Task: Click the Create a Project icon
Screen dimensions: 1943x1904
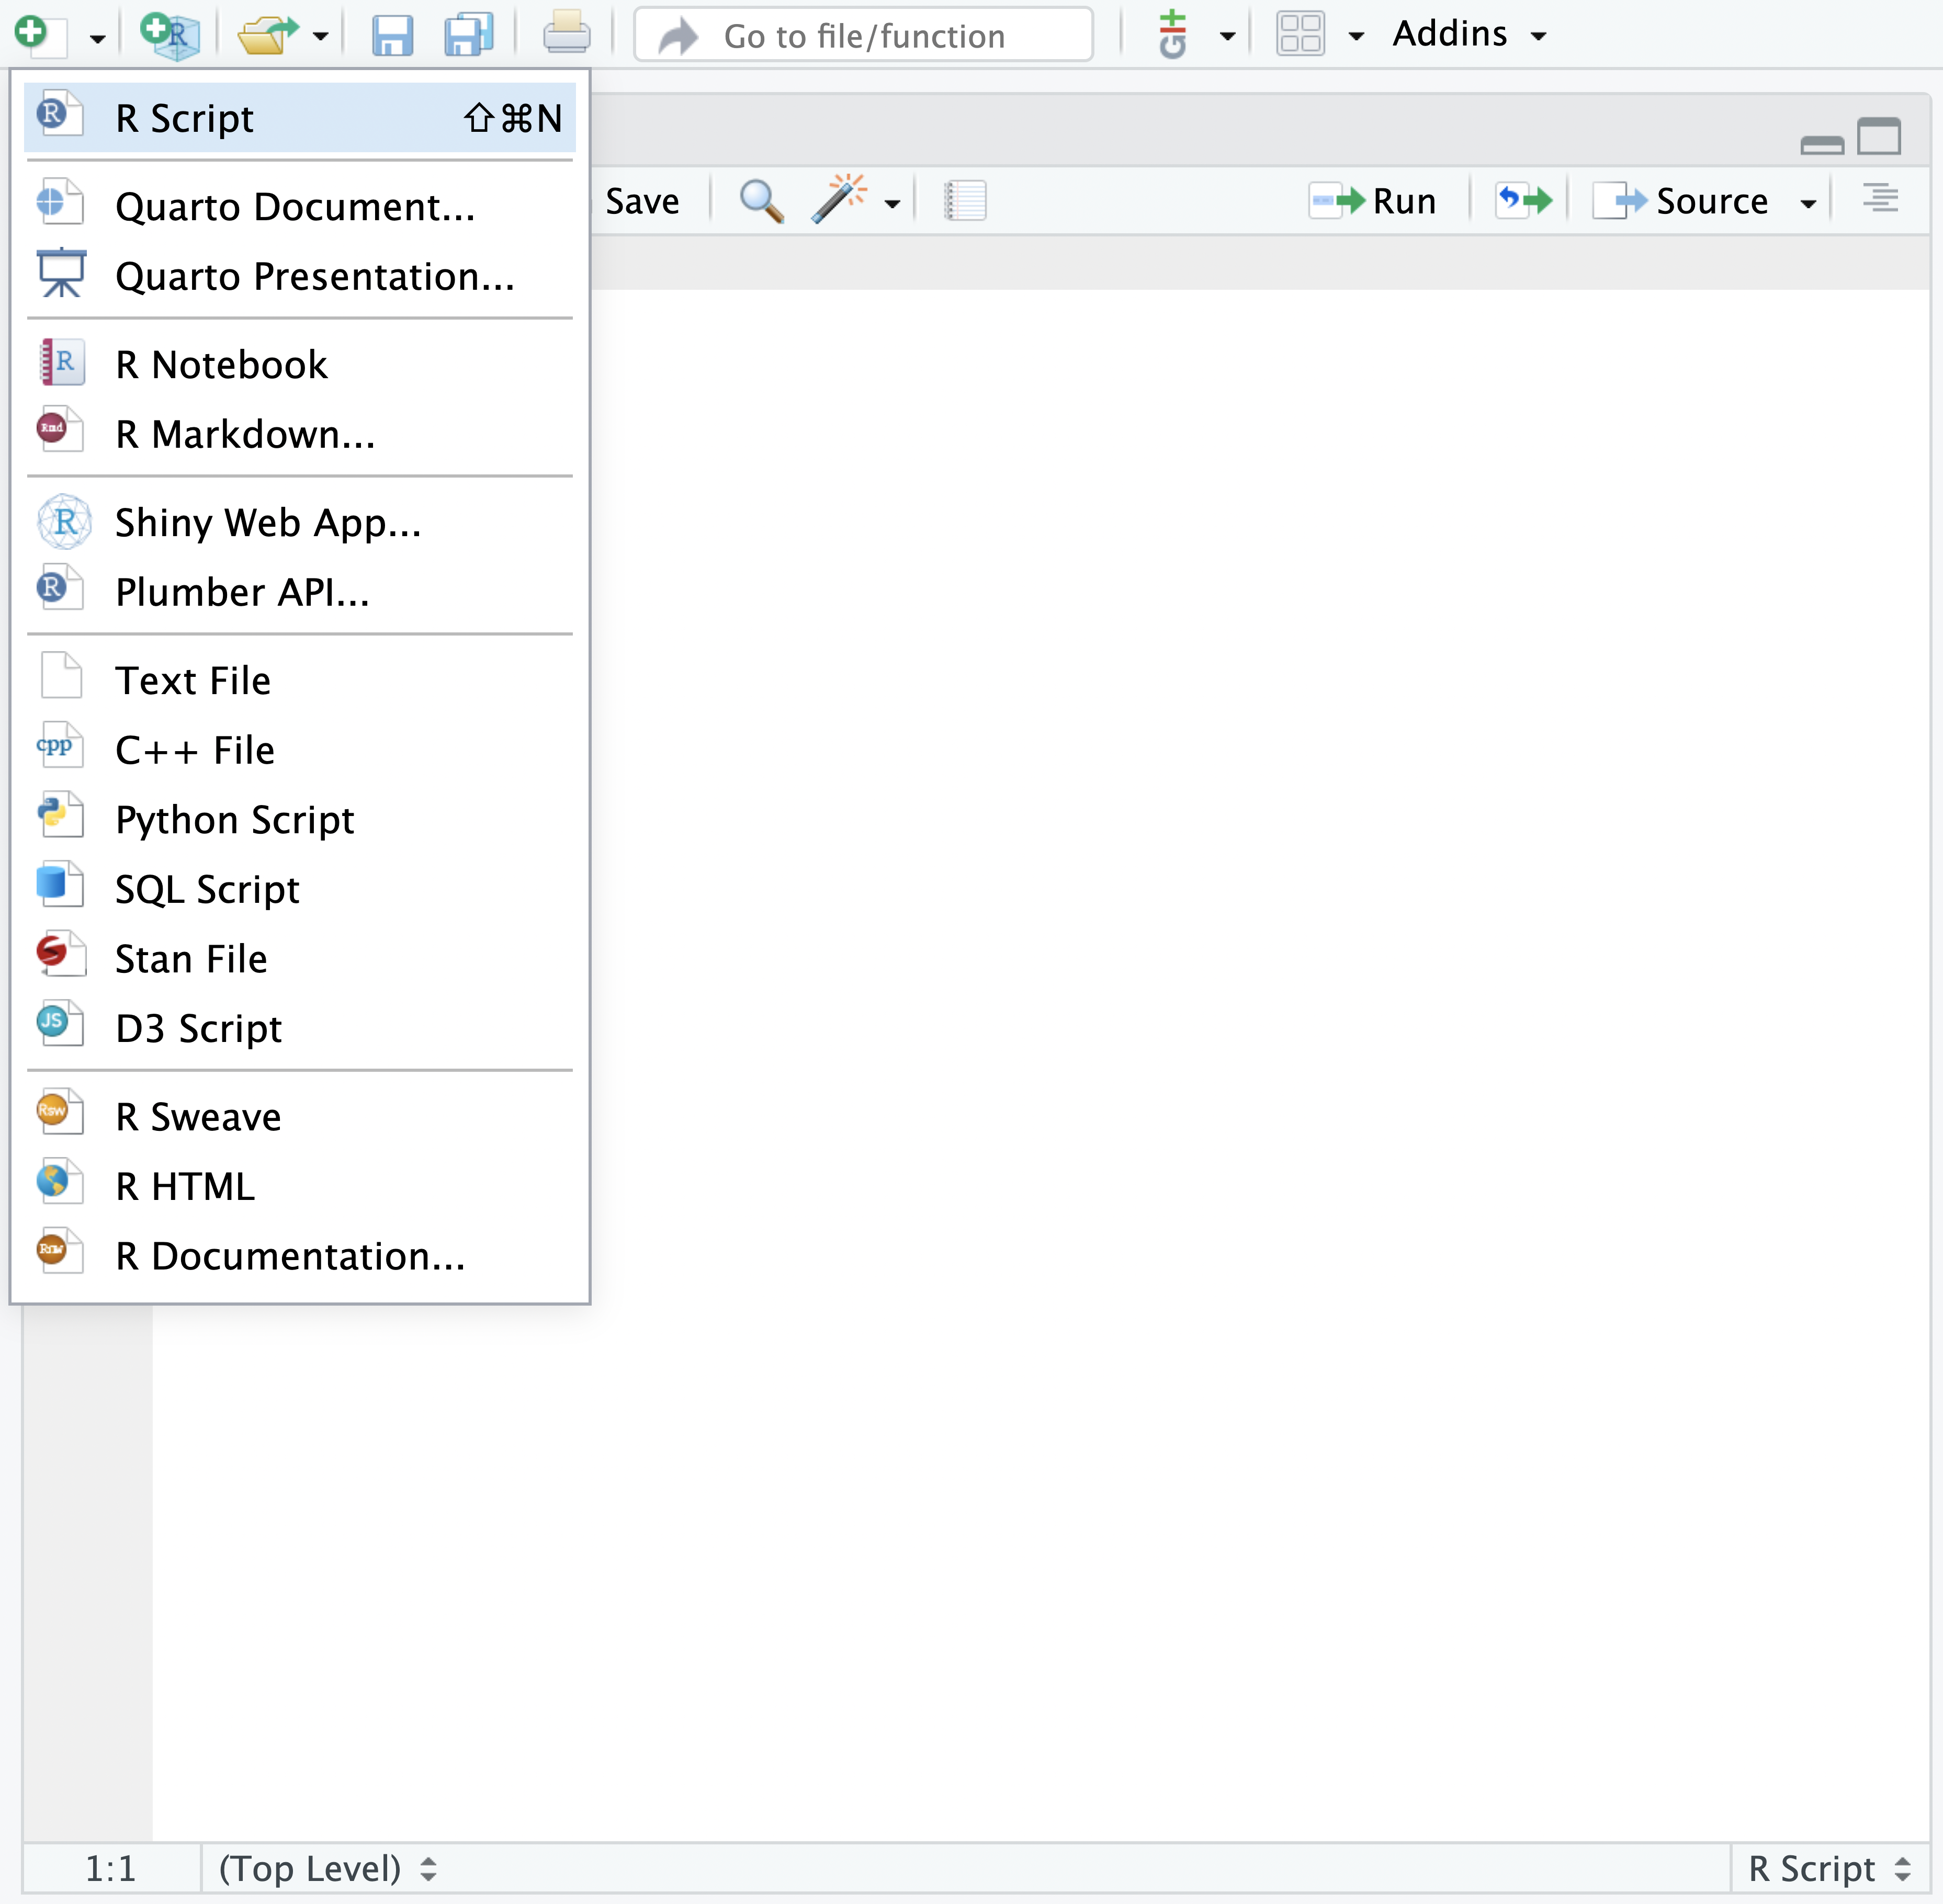Action: coord(170,36)
